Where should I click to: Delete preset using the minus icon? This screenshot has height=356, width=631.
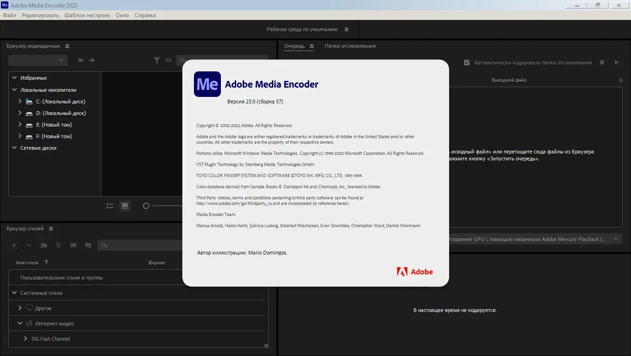29,245
